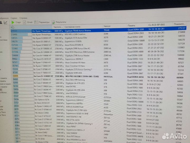
Task: Select the 8x Ryzen 7 2700X HT row
Action: click(98, 62)
